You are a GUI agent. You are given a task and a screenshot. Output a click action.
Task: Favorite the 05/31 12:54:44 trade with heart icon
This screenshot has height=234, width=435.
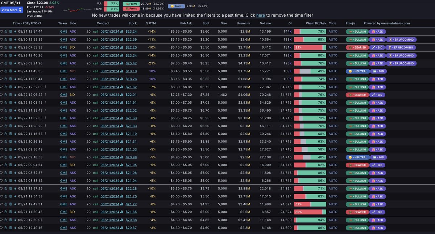[2, 32]
